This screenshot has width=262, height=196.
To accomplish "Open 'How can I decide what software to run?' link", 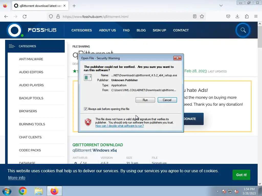I will [x=119, y=126].
